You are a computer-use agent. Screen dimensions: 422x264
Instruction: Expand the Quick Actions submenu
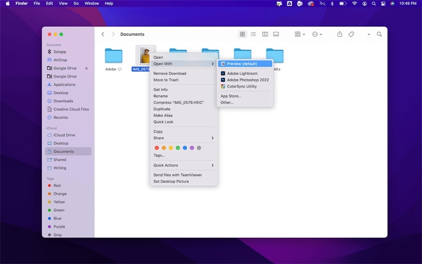184,165
